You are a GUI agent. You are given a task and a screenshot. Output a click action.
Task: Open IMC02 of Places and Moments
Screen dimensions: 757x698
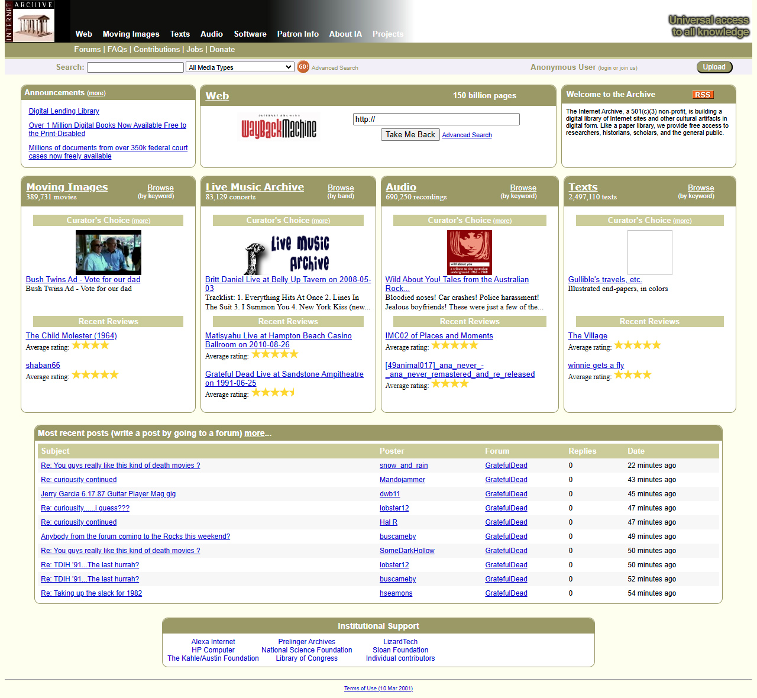coord(439,336)
